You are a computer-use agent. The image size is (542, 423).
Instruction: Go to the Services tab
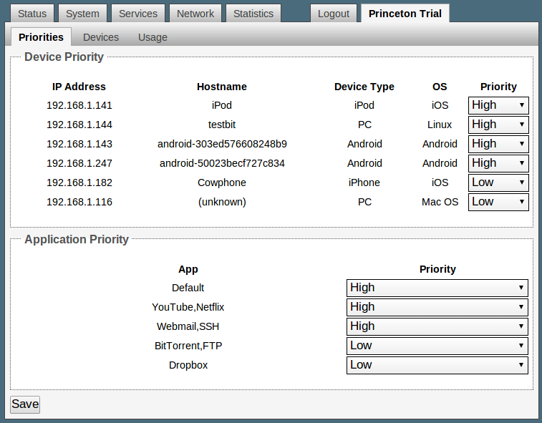[x=138, y=14]
